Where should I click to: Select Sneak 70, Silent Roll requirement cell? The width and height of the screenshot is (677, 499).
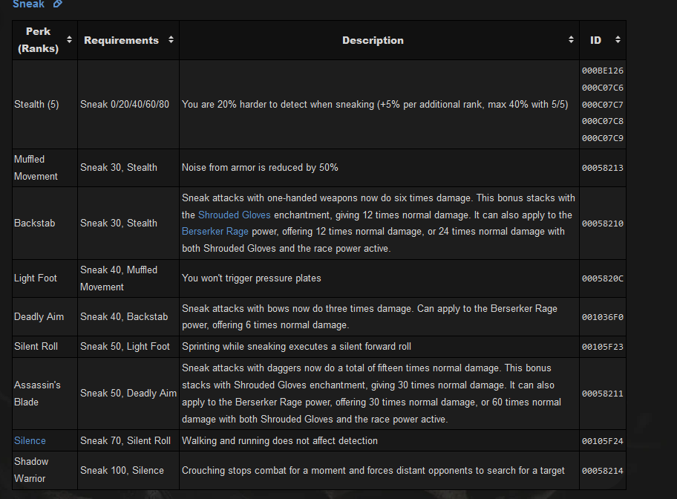pos(128,440)
